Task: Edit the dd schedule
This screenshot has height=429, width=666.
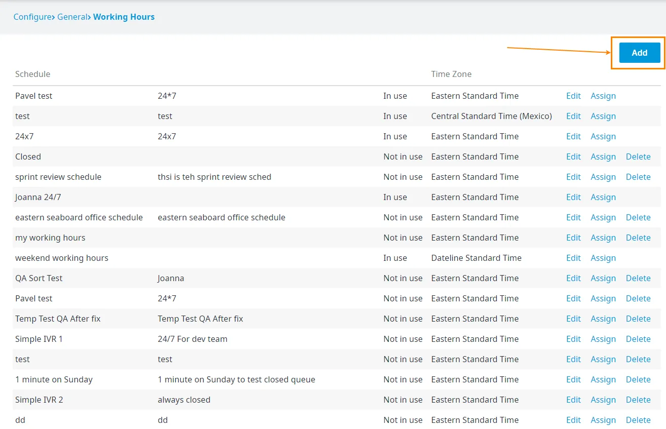Action: tap(573, 420)
